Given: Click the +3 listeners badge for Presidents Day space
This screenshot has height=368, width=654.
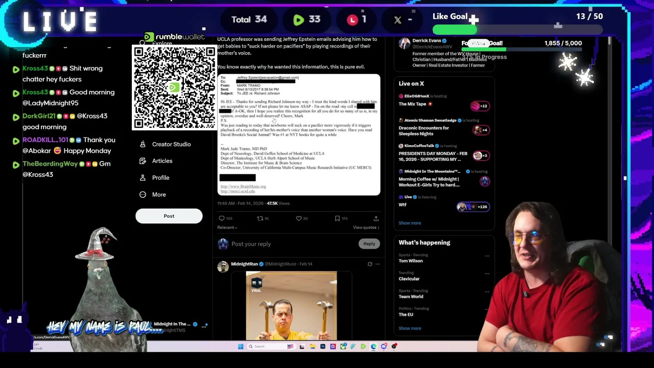Looking at the screenshot, I should coord(481,155).
